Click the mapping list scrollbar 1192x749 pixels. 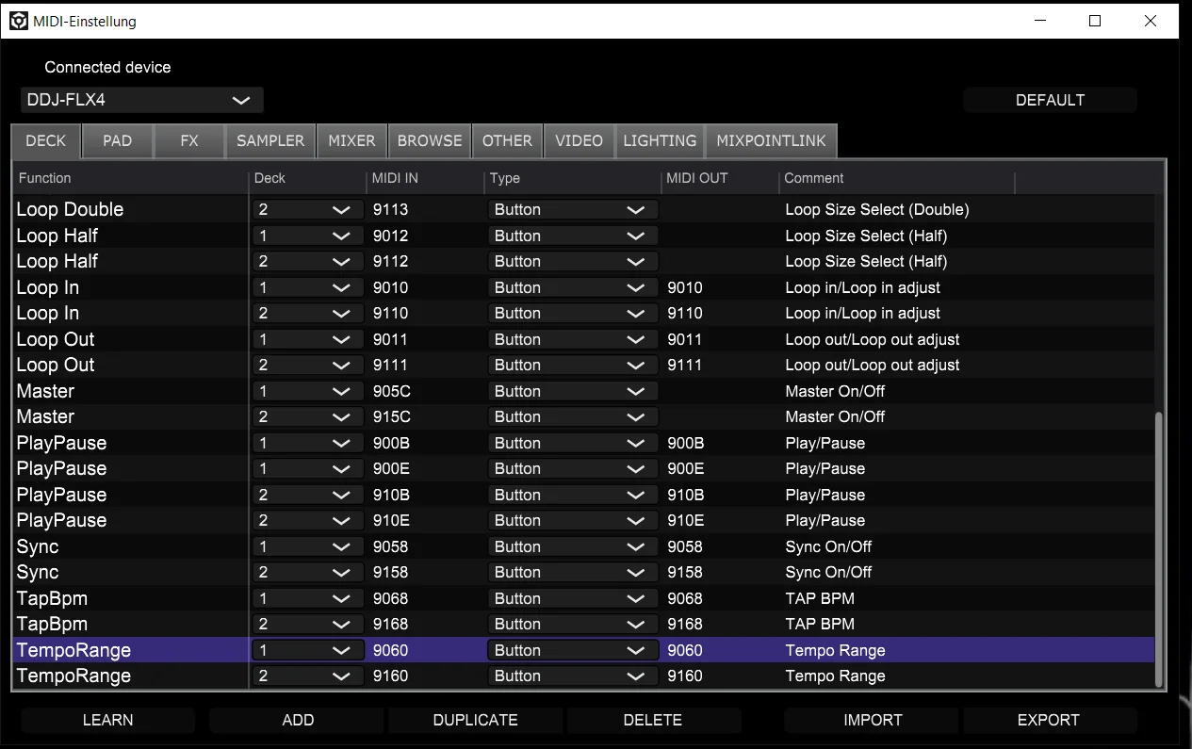tap(1158, 546)
